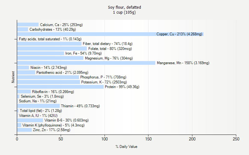The height and width of the screenshot is (155, 249).
Task: Select the 'Sodium, Na - 1% (21mg)' label
Action: [x=38, y=101]
